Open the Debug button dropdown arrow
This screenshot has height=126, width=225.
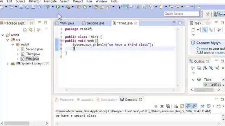coord(53,7)
